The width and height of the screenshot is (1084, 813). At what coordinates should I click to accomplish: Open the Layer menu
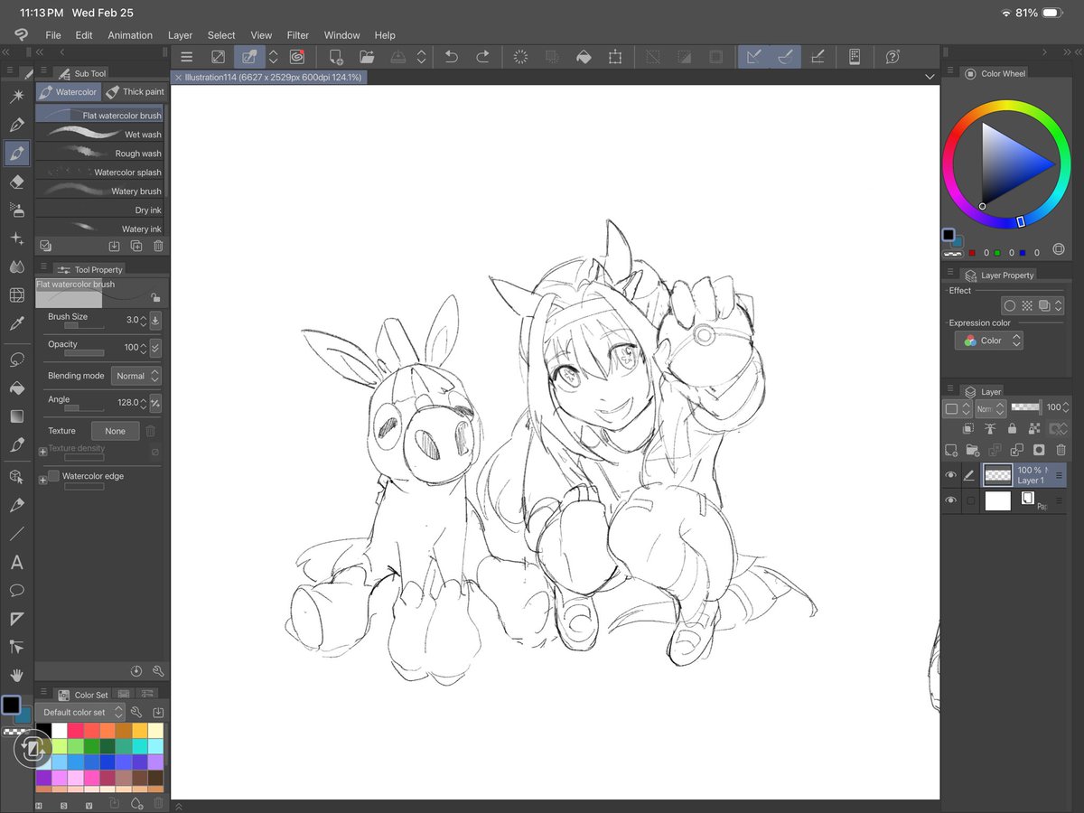181,35
